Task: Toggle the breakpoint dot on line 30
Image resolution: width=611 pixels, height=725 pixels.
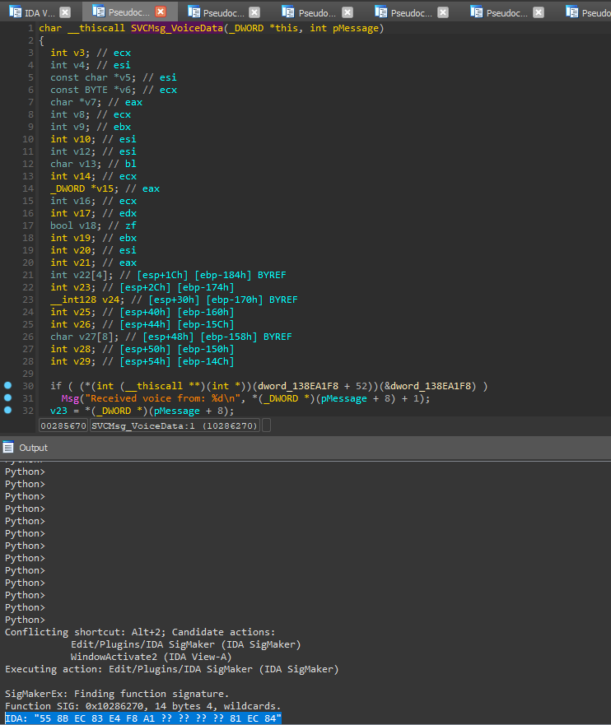Action: 8,386
